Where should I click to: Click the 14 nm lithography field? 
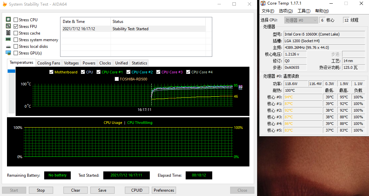tap(353, 61)
